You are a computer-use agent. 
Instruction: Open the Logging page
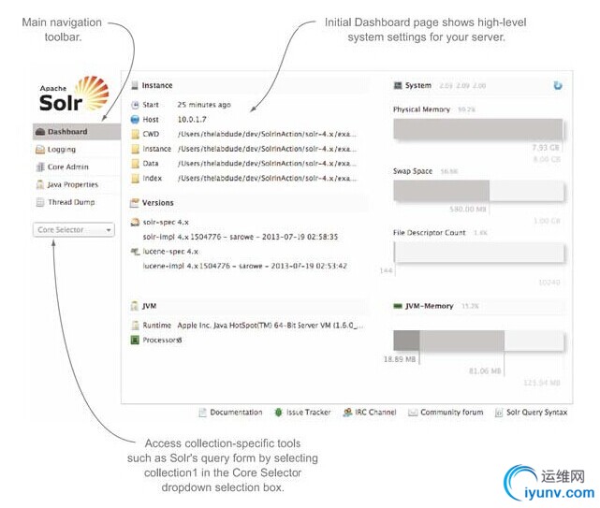pos(61,149)
